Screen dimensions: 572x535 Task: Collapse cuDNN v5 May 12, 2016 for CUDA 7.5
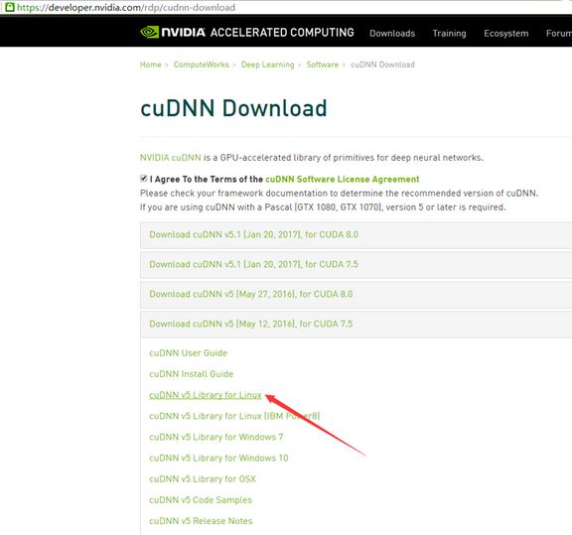click(357, 324)
